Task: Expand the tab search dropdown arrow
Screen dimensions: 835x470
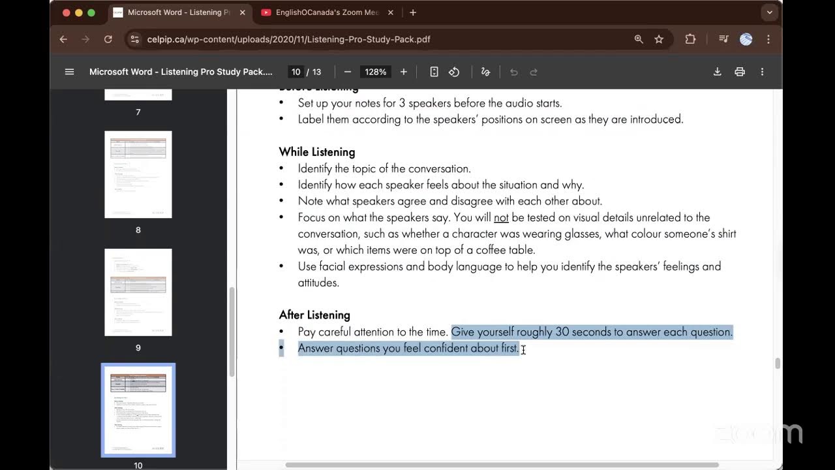Action: 770,12
